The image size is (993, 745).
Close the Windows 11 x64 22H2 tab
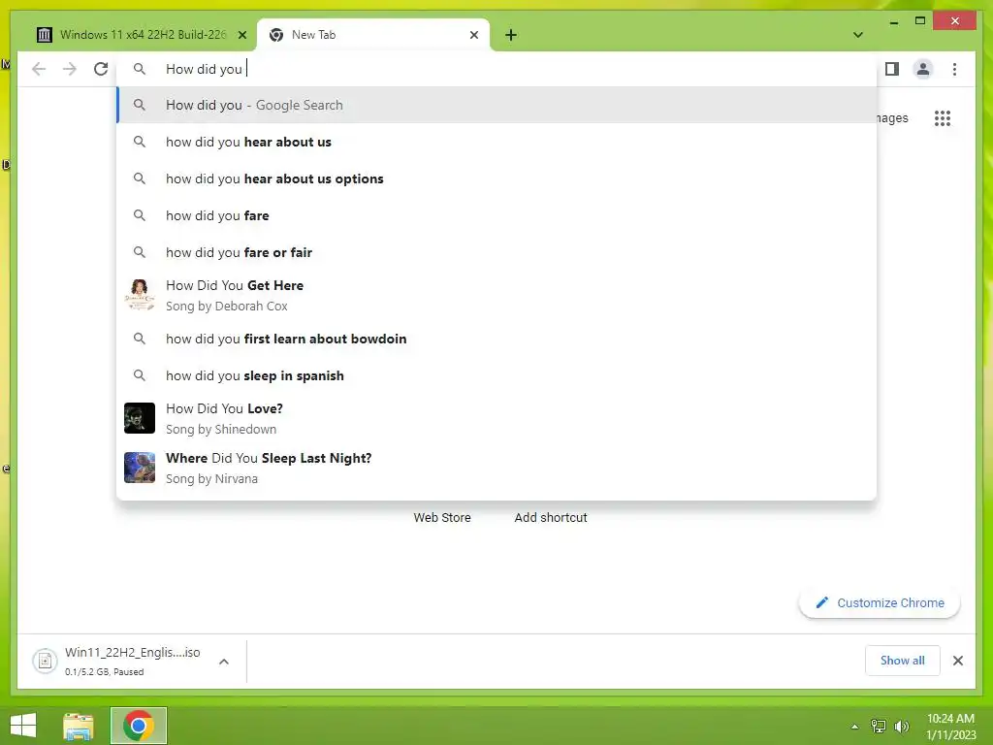coord(241,35)
